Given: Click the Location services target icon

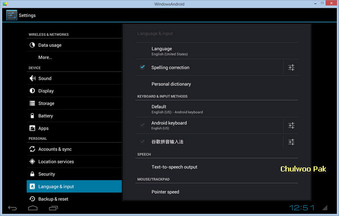Looking at the screenshot, I should (32, 161).
